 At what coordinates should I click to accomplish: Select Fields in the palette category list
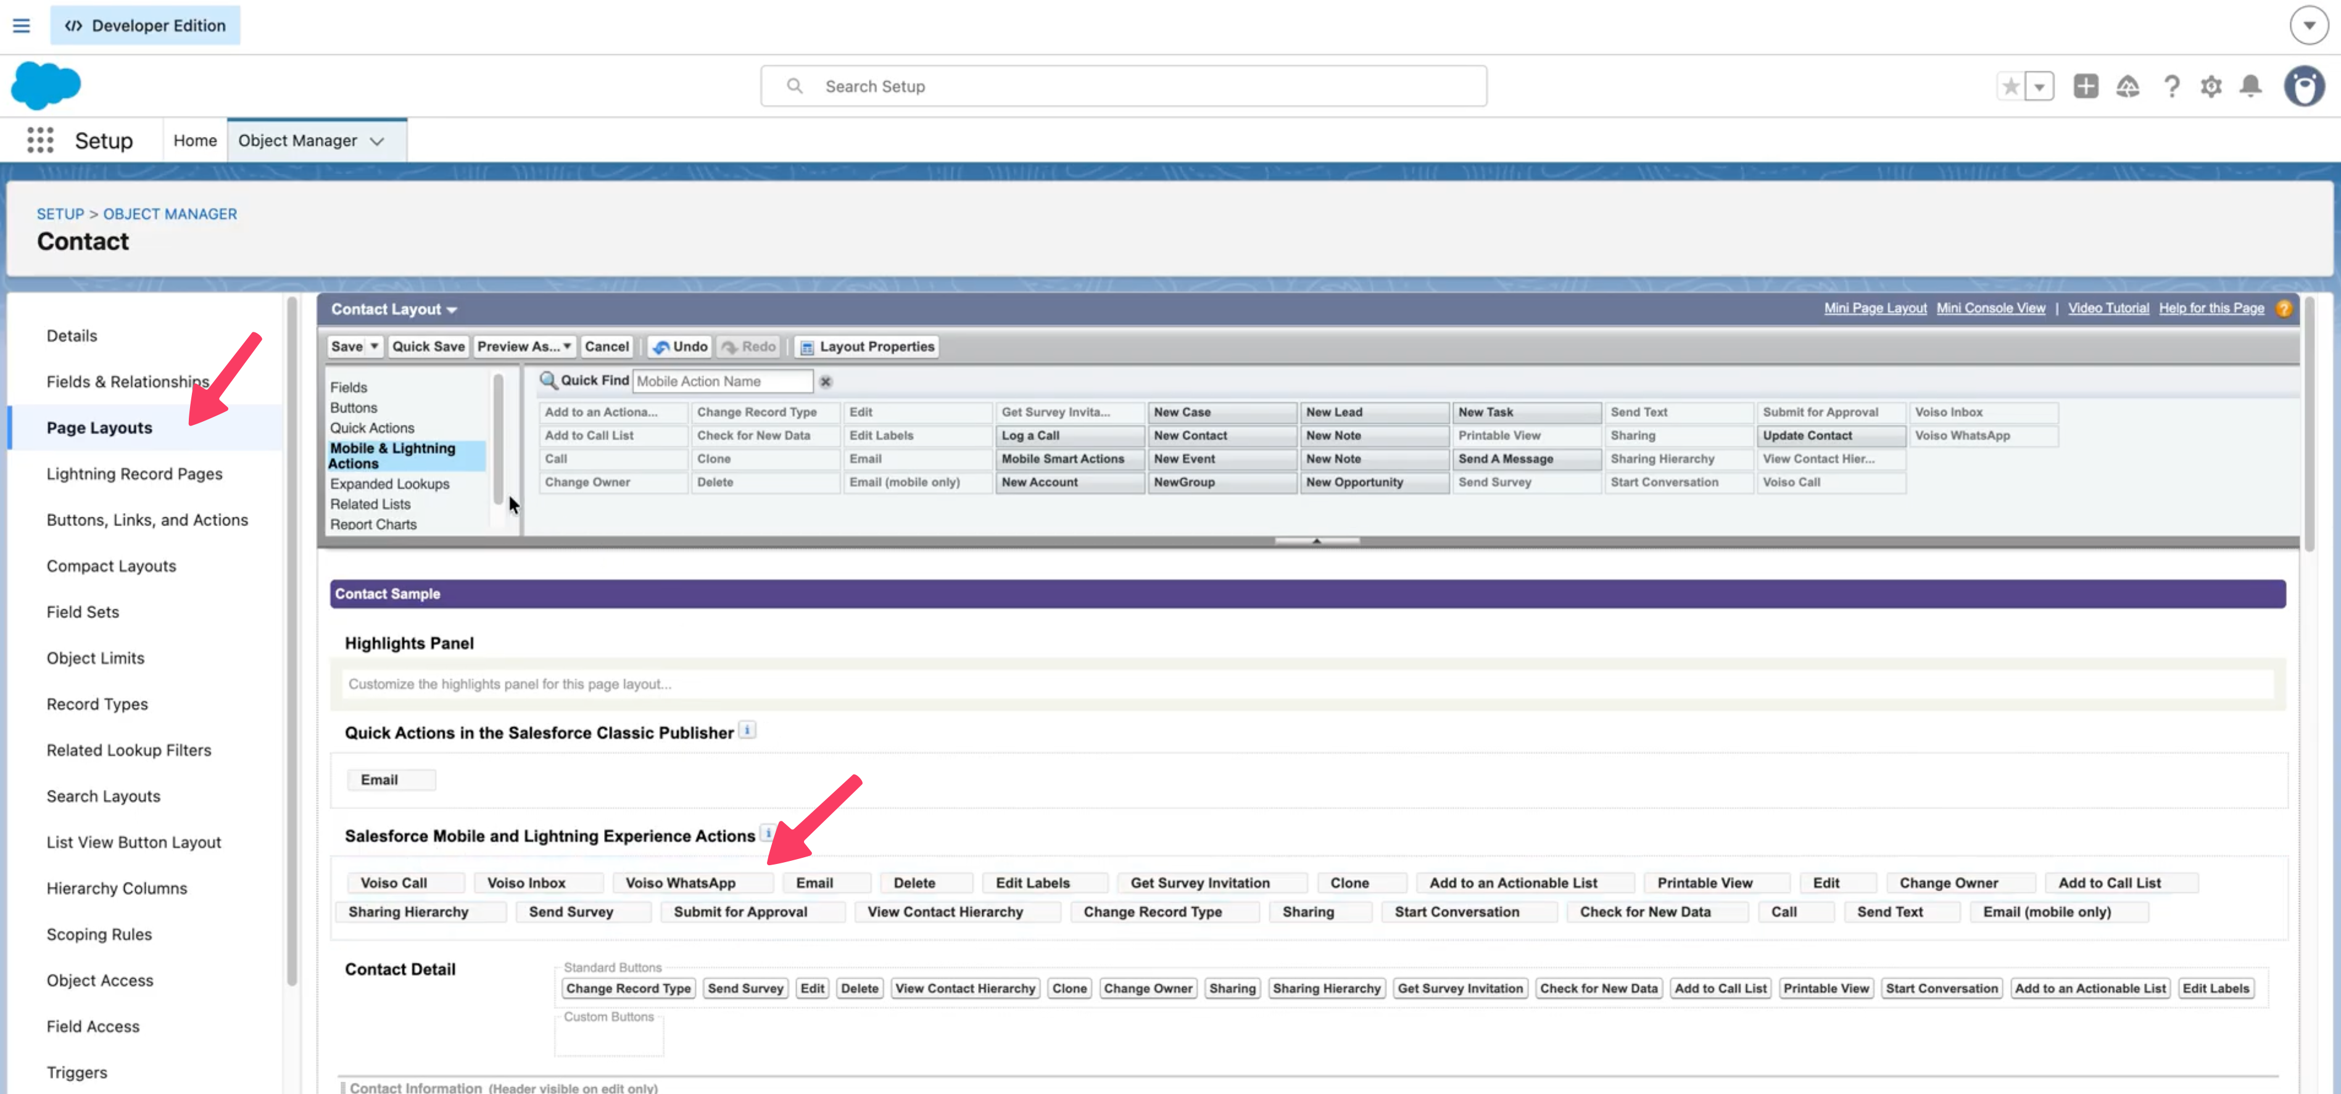(349, 387)
